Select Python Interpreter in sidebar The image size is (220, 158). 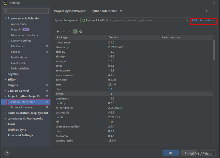[x=26, y=102]
